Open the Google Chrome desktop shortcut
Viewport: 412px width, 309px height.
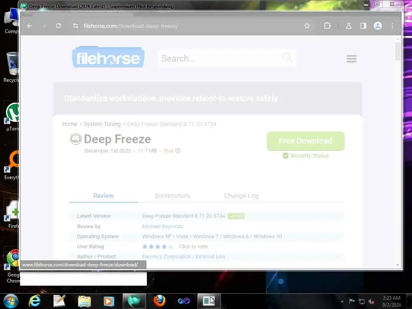click(x=13, y=266)
